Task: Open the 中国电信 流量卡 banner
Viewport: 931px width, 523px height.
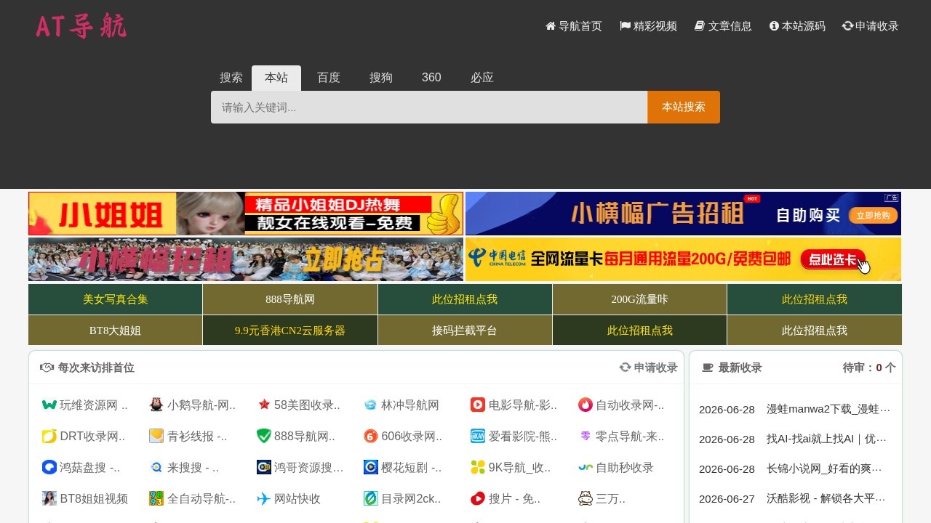Action: 683,259
